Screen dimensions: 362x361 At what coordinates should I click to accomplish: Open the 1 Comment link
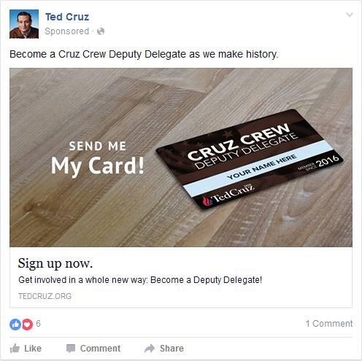click(x=329, y=324)
